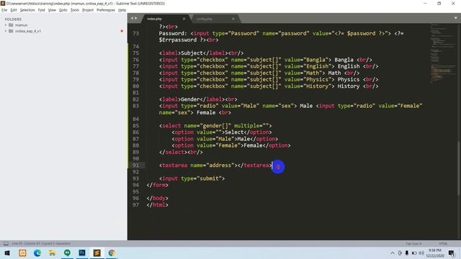The height and width of the screenshot is (259, 461).
Task: Open Sublime Text from the taskbar
Action: coord(97,253)
